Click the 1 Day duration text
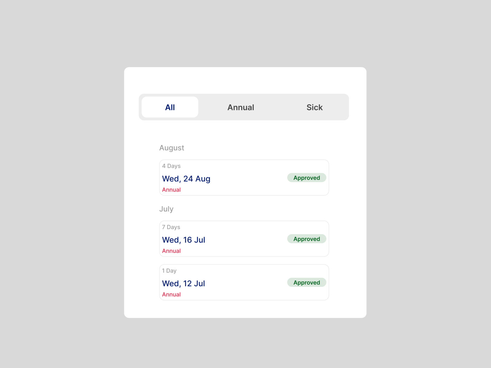Viewport: 491px width, 368px height. coord(169,270)
